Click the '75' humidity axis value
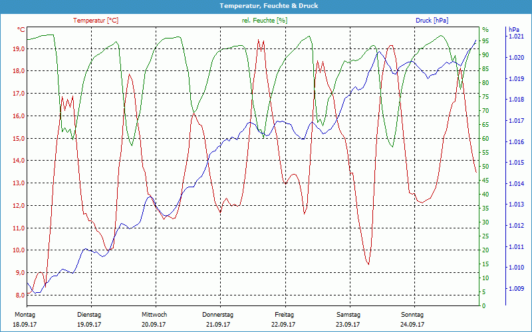Image resolution: width=532 pixels, height=332 pixels. pyautogui.click(x=485, y=97)
